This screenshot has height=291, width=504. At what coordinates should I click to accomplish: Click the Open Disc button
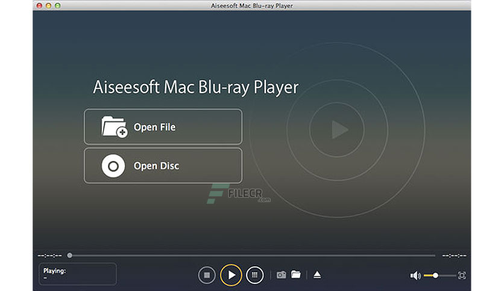click(163, 166)
